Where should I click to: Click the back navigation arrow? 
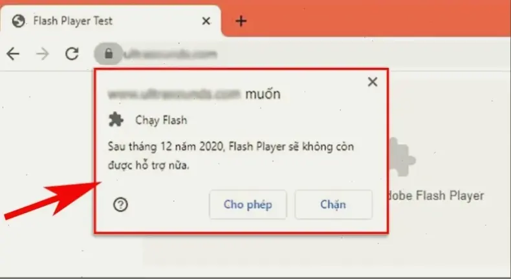(13, 54)
